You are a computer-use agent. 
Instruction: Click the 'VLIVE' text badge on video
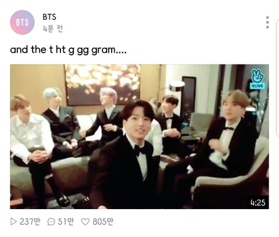[x=257, y=86]
